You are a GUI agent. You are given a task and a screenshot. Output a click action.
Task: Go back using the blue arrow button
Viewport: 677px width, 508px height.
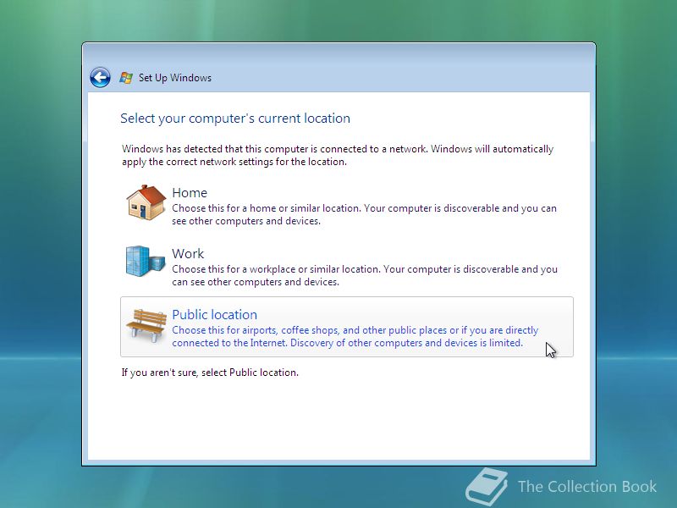coord(100,78)
